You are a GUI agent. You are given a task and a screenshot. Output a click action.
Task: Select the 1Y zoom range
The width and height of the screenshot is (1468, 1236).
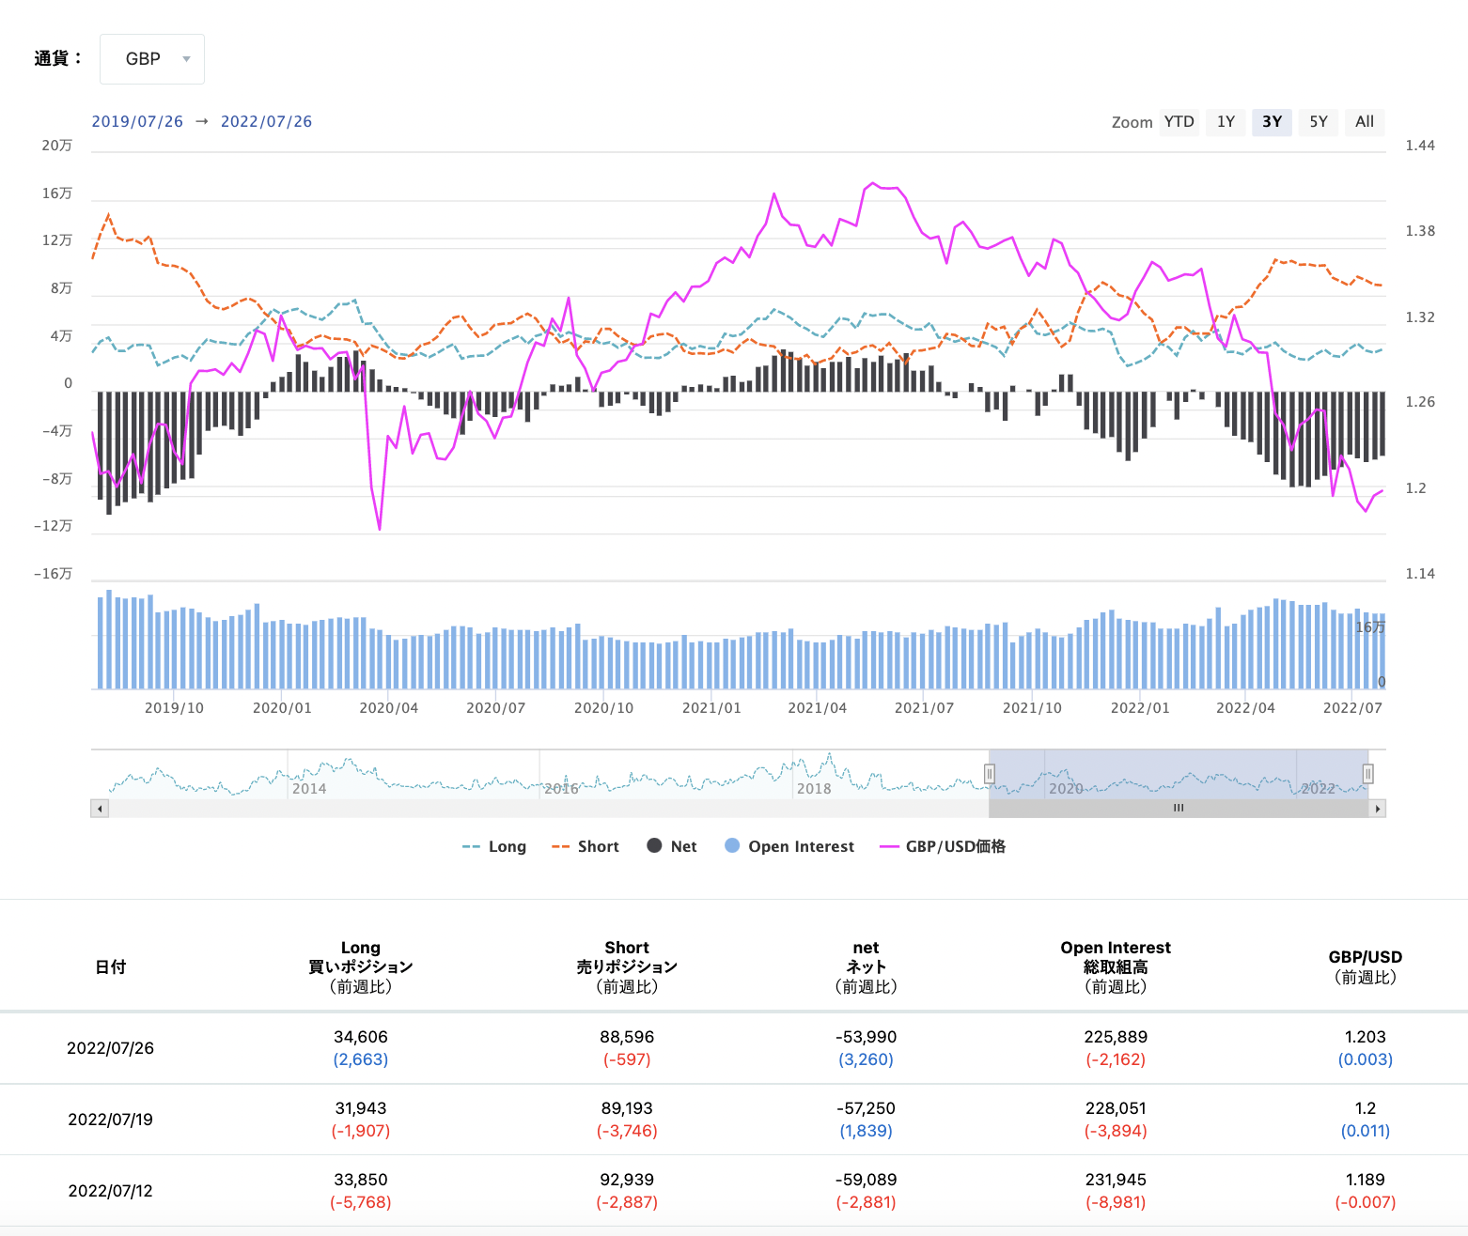[1226, 122]
